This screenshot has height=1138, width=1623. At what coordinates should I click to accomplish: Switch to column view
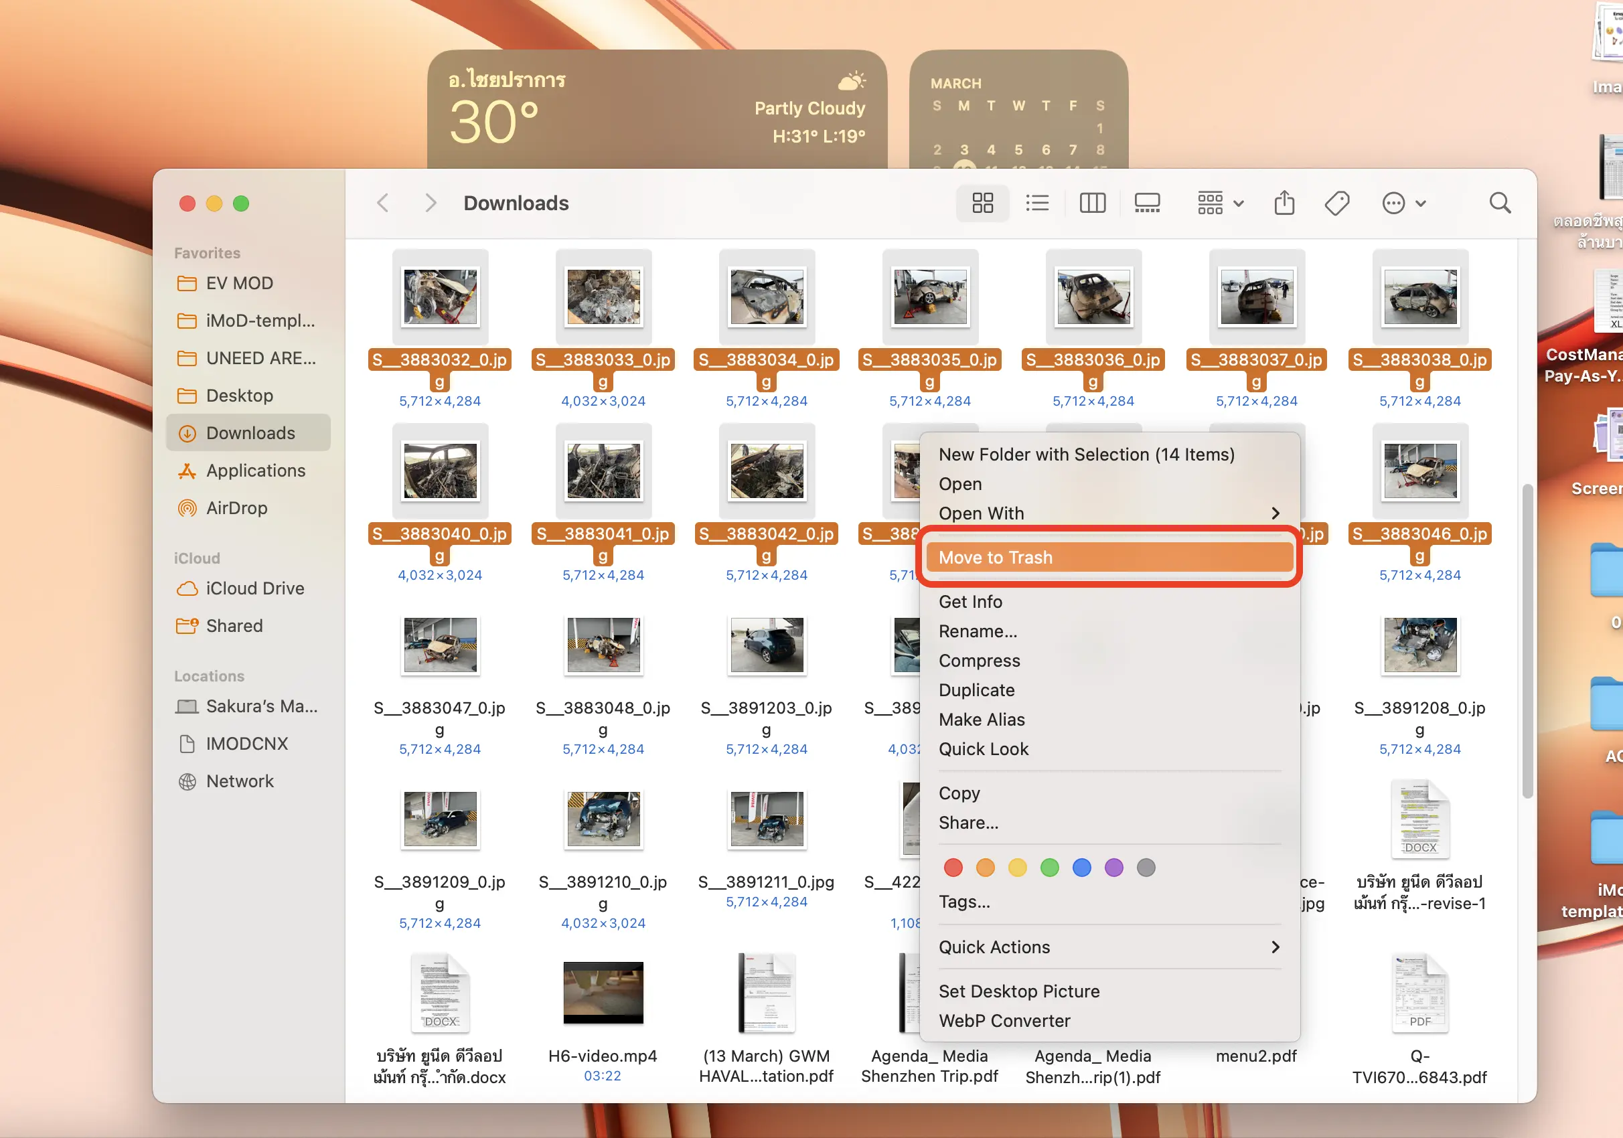click(1092, 204)
